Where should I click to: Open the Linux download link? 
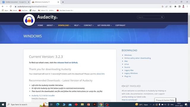point(126,64)
